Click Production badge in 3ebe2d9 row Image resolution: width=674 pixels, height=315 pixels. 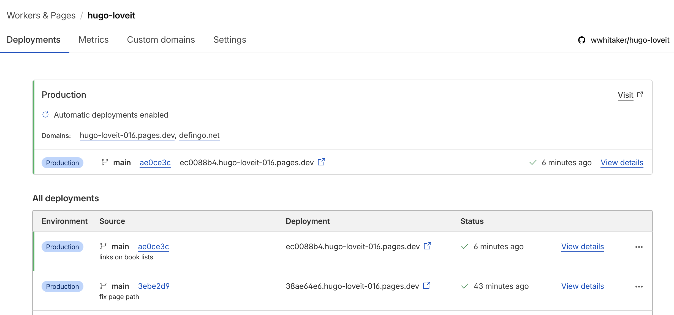click(62, 286)
